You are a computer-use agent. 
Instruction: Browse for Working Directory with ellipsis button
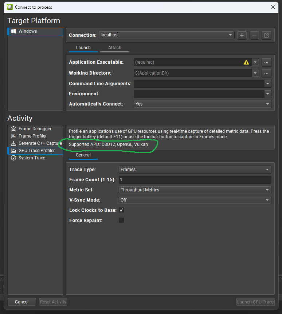[x=267, y=73]
